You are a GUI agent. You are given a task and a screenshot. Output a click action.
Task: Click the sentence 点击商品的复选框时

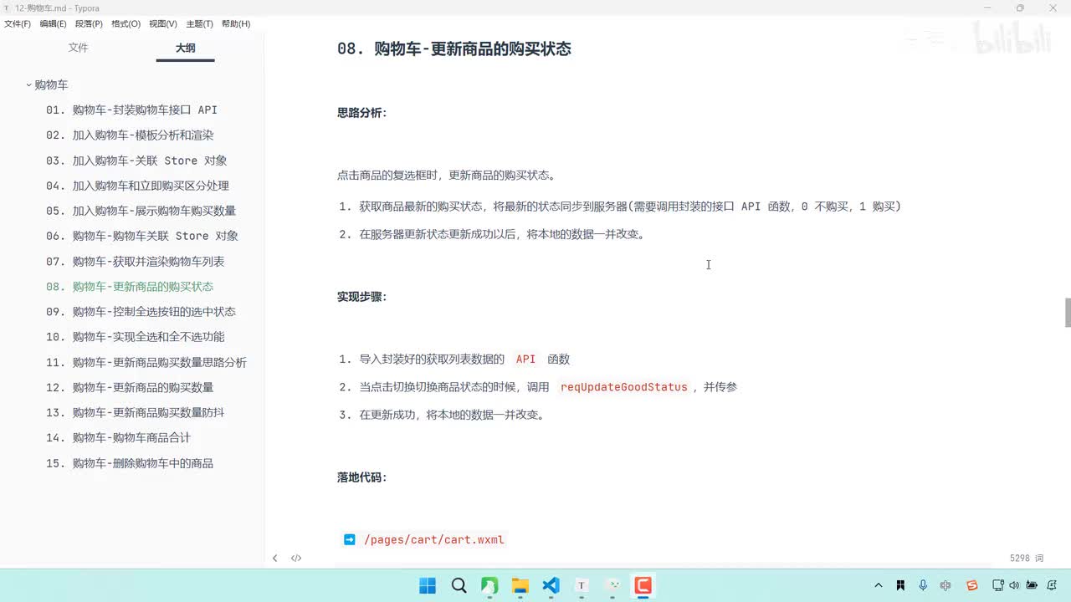pyautogui.click(x=447, y=175)
